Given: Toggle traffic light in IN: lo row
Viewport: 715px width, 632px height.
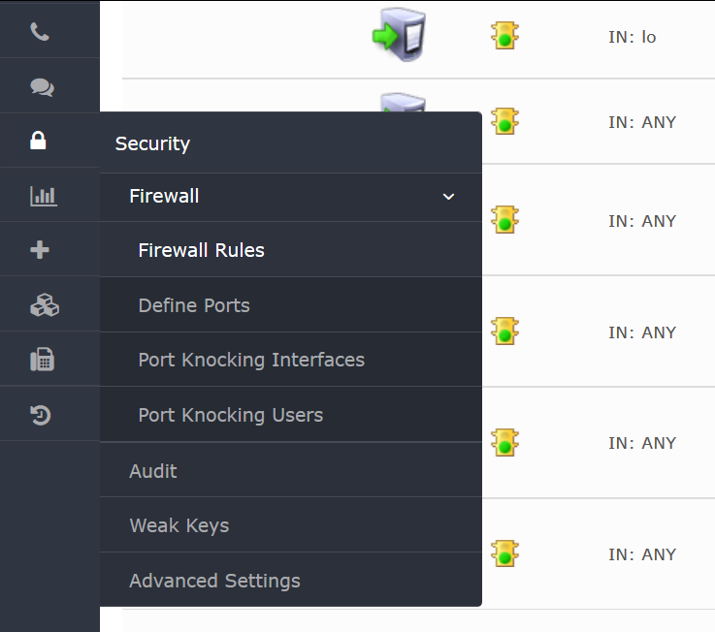Looking at the screenshot, I should click(504, 36).
